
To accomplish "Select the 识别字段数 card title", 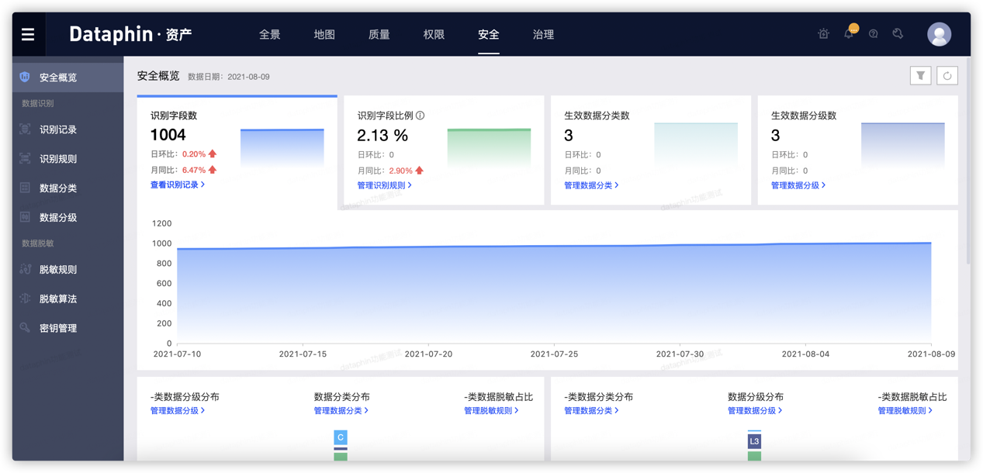I will click(174, 116).
